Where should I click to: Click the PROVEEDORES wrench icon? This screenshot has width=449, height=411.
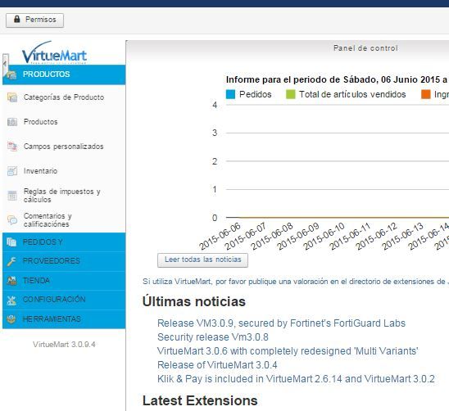pos(11,261)
